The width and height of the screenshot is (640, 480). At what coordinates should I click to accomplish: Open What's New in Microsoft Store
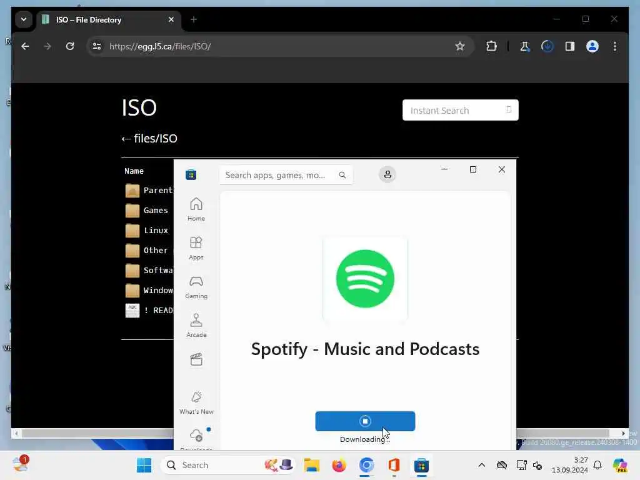click(196, 402)
